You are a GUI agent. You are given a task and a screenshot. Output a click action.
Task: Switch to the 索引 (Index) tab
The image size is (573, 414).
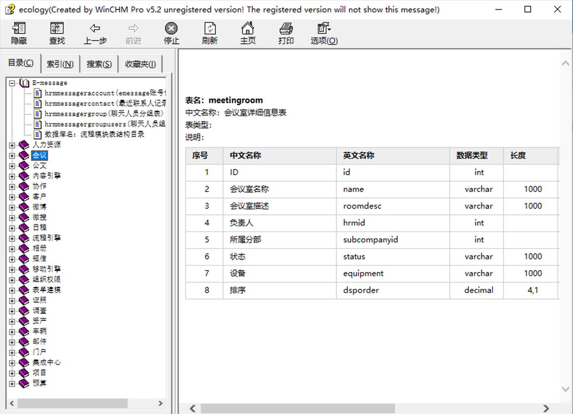60,64
